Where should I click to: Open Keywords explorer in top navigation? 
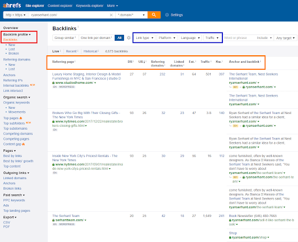pyautogui.click(x=90, y=6)
